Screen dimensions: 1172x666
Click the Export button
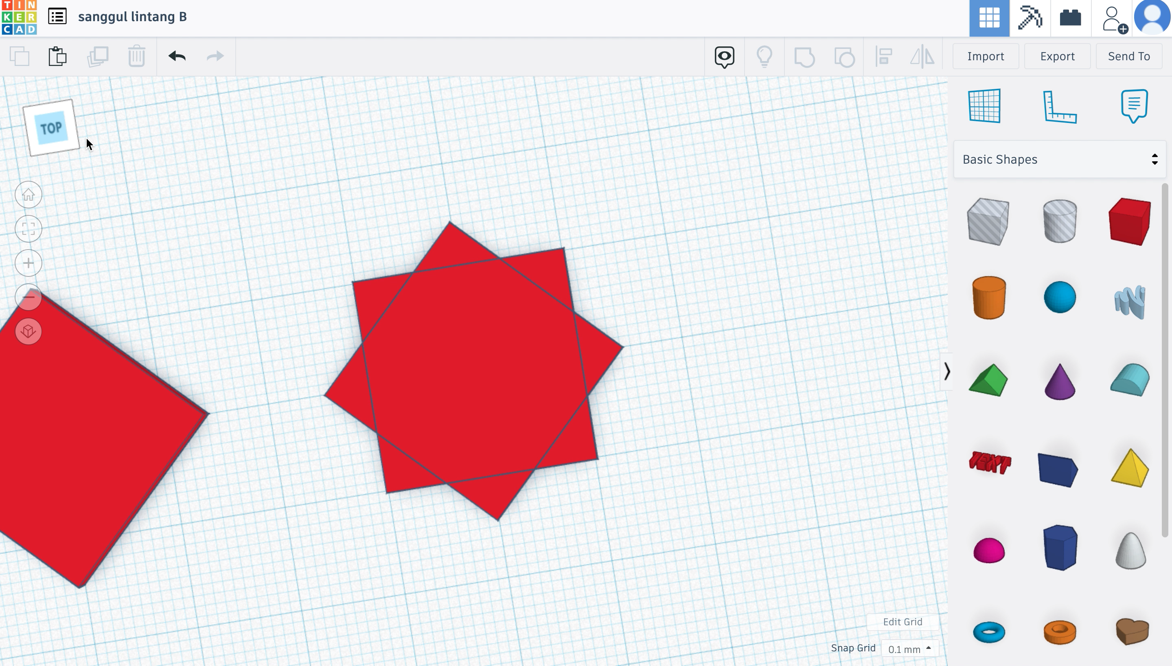[1057, 56]
